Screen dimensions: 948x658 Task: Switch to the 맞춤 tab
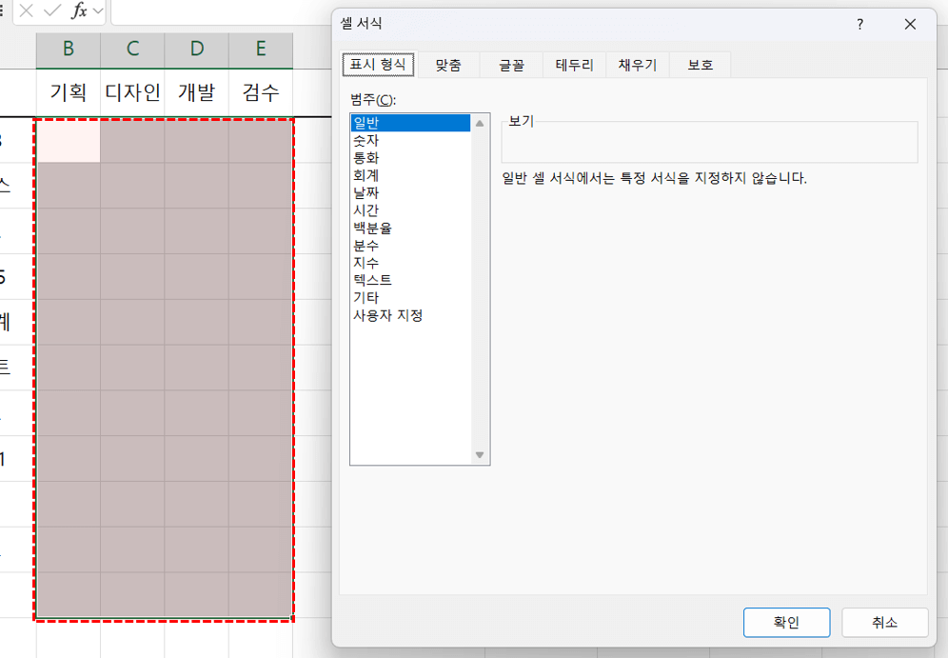coord(445,64)
